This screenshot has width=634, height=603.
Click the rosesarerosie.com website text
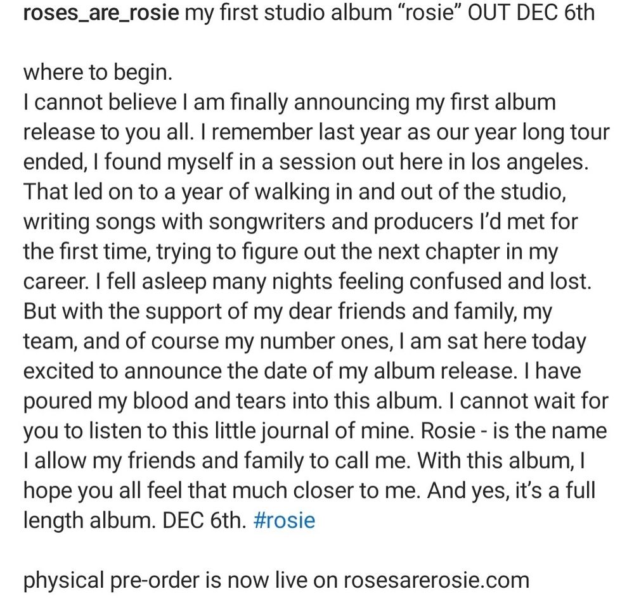point(437,580)
